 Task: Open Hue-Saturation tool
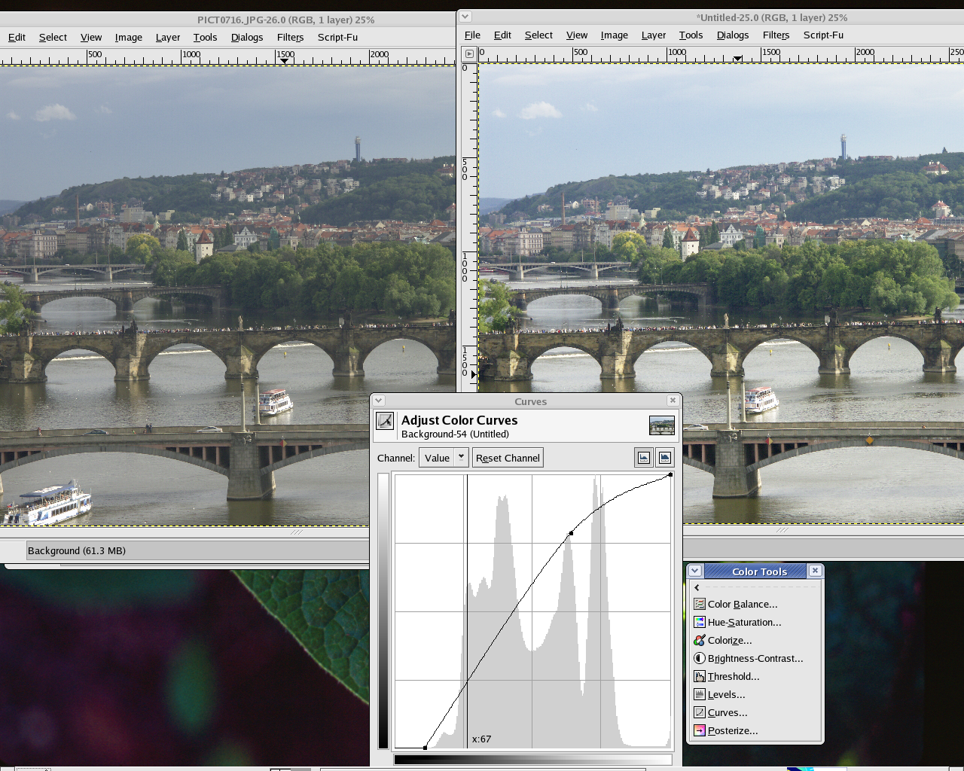coord(744,622)
